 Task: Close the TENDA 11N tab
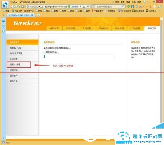pyautogui.click(x=32, y=15)
